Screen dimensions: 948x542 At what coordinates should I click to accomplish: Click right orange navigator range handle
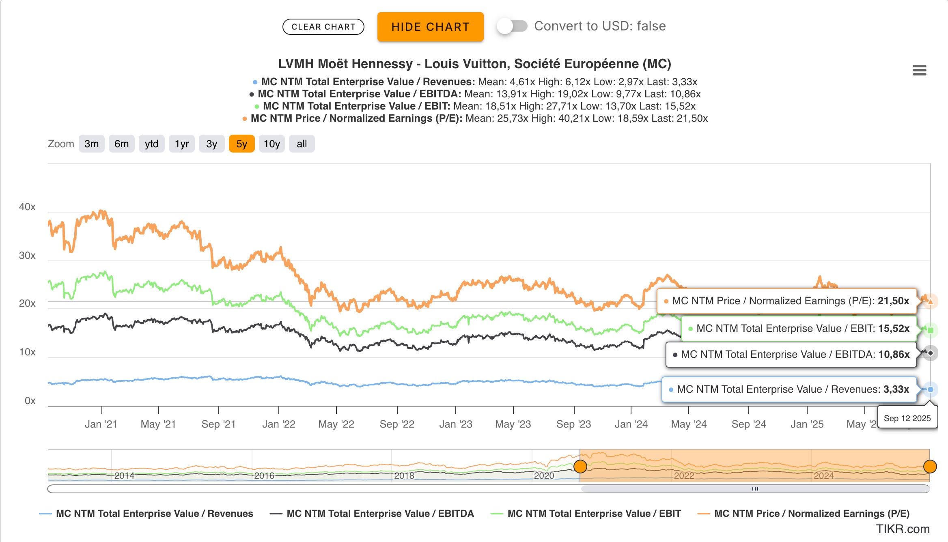930,467
